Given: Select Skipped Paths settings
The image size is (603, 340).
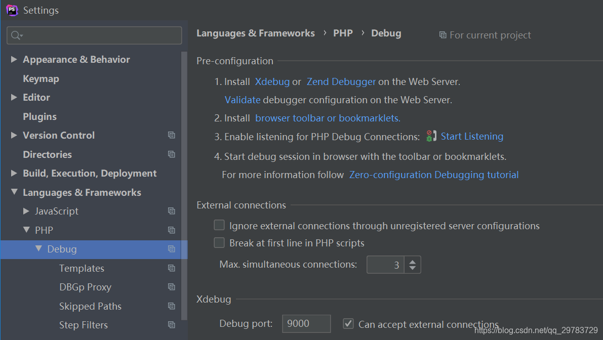Looking at the screenshot, I should tap(90, 306).
